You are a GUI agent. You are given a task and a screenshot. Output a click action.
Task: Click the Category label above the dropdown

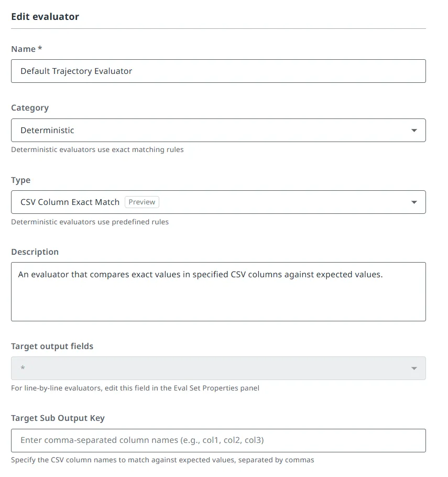coord(30,107)
